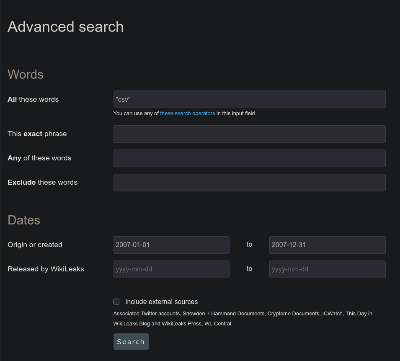Select the "Any of these words" input
This screenshot has width=400, height=361.
click(249, 158)
